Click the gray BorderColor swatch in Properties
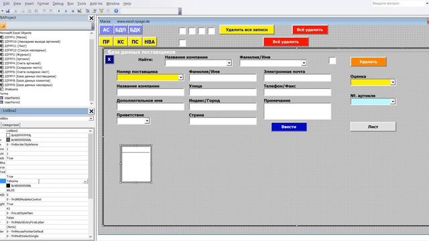Image resolution: width=429 pixels, height=241 pixels. pos(8,140)
